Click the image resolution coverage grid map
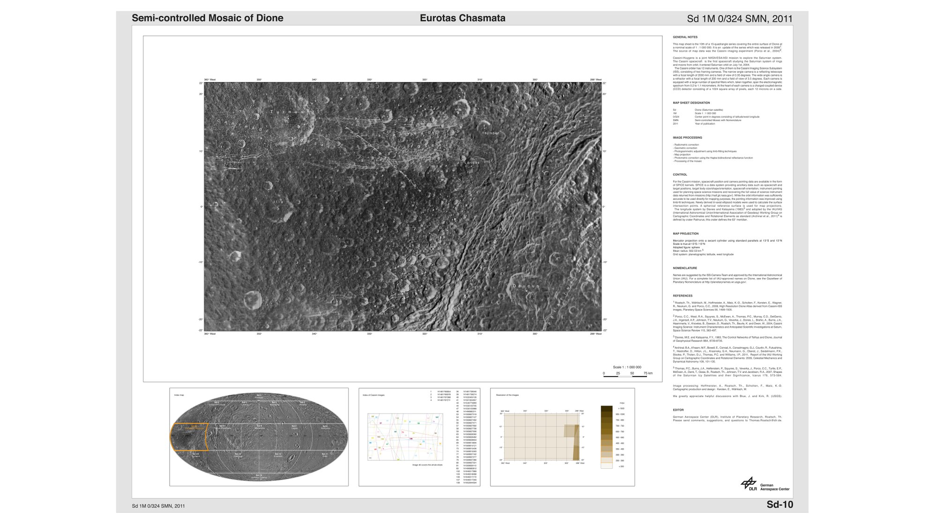The image size is (937, 527). [x=542, y=437]
